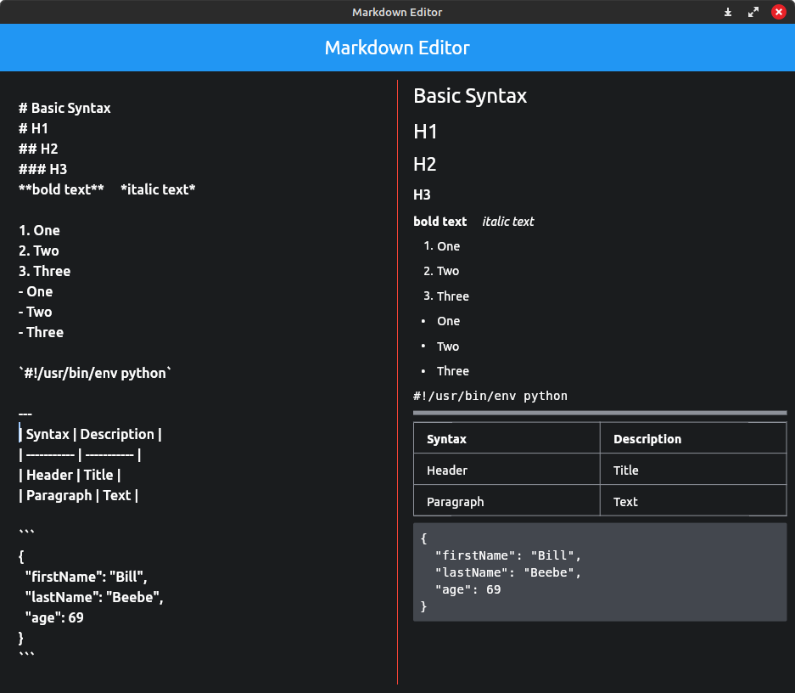Click the 'Syntax' table header cell

[507, 438]
